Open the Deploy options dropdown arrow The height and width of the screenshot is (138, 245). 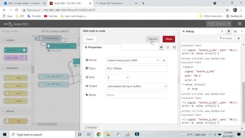(229, 24)
